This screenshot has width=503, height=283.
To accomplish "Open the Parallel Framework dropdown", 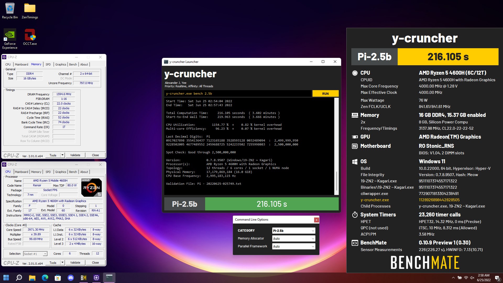I will coord(293,246).
